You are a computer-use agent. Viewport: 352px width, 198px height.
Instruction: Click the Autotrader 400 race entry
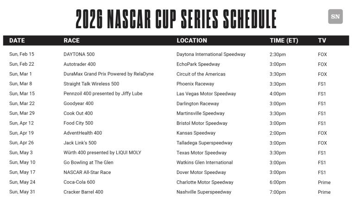point(79,64)
